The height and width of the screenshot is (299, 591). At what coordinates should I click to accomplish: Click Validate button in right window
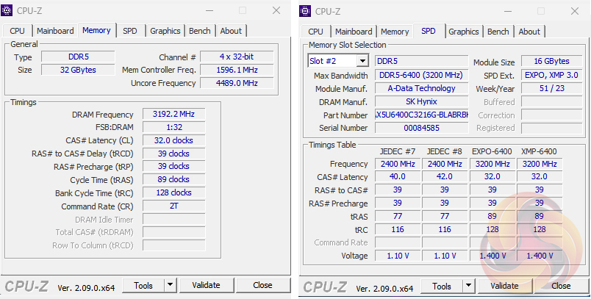(504, 287)
